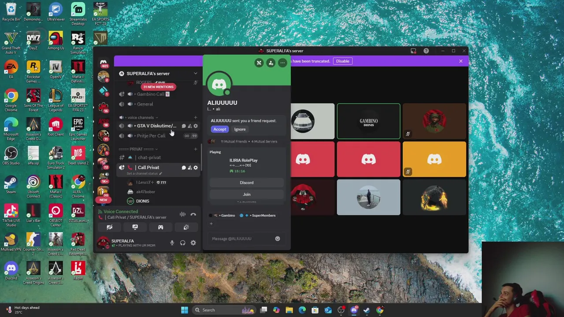Add channel to voice channels category
The height and width of the screenshot is (317, 564).
(196, 118)
